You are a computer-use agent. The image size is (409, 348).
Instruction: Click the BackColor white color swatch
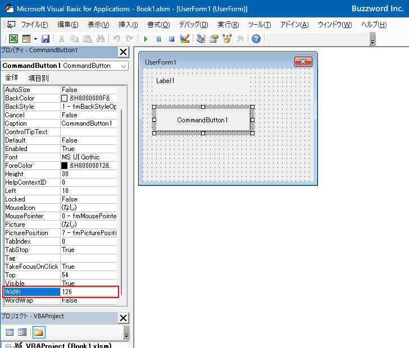pos(64,98)
